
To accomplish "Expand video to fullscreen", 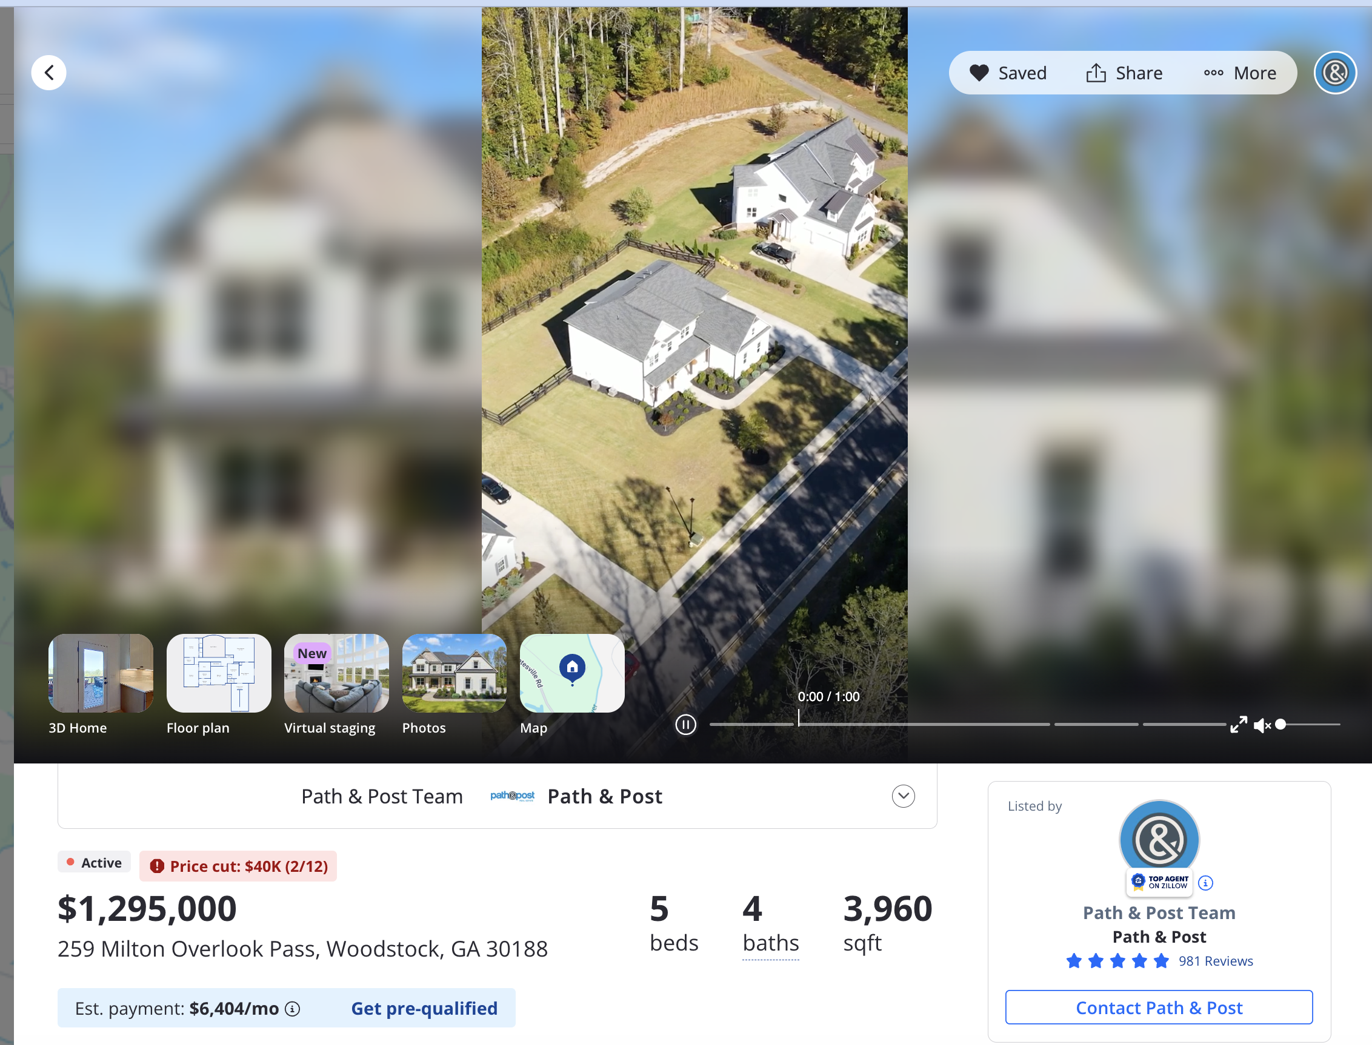I will [x=1238, y=725].
